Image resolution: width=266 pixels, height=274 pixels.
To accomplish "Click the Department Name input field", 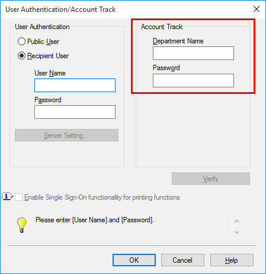I will pyautogui.click(x=193, y=53).
